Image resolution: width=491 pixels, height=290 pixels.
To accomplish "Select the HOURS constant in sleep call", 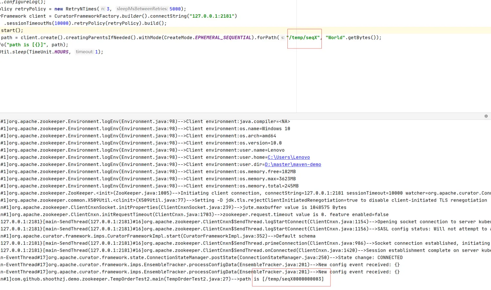I will [x=61, y=52].
